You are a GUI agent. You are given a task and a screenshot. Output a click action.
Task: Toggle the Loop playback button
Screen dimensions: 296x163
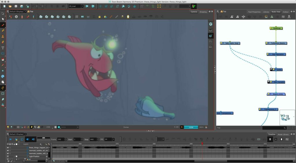point(22,139)
